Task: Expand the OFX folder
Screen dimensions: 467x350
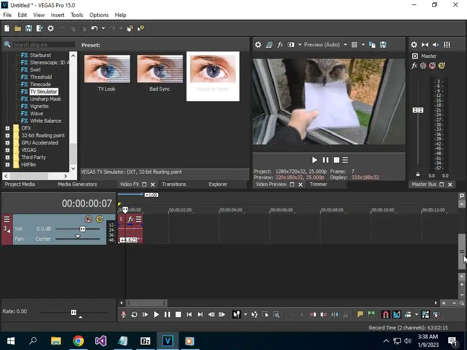Action: pos(7,128)
